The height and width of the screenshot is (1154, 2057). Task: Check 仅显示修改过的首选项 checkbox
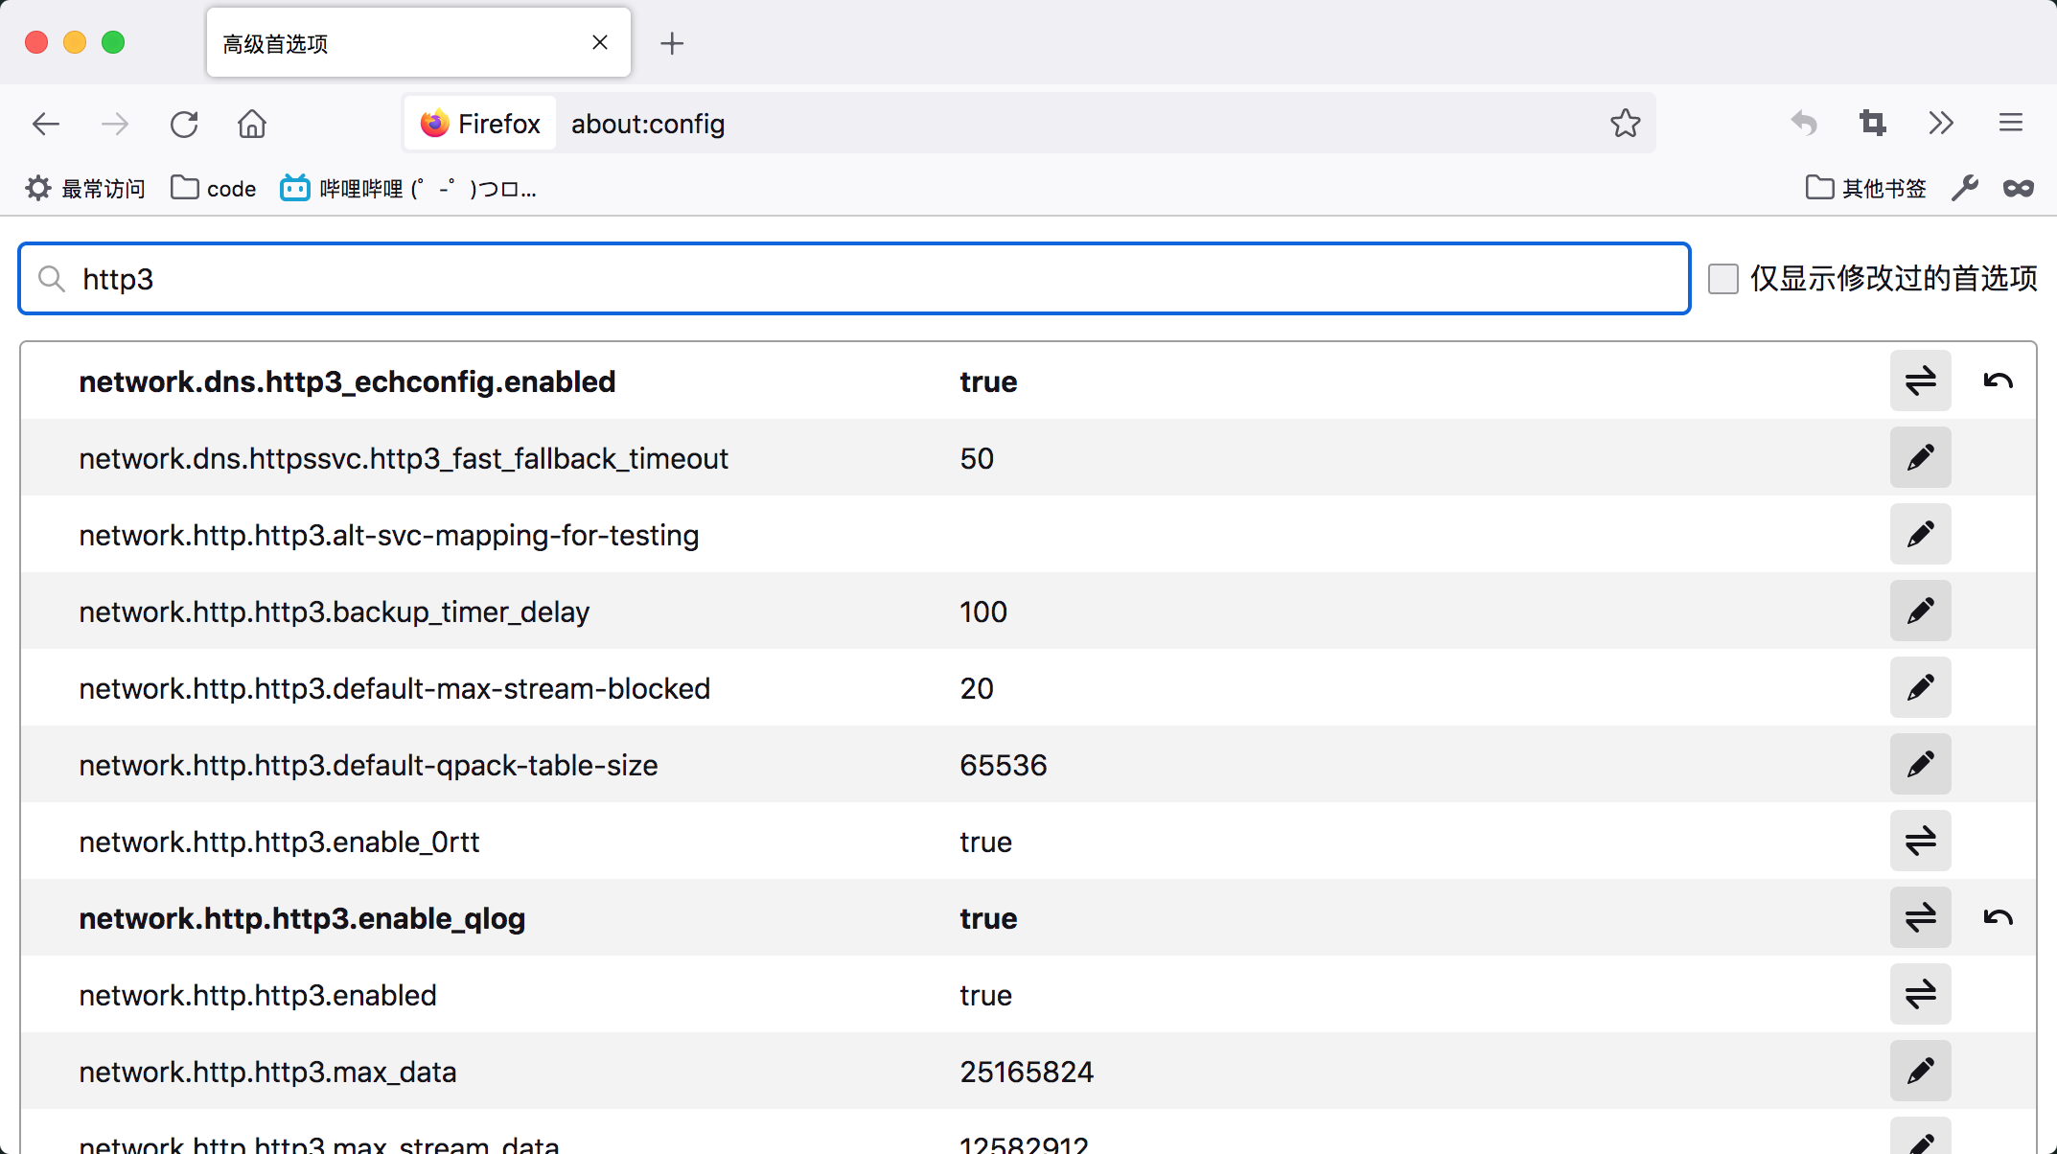(1722, 279)
